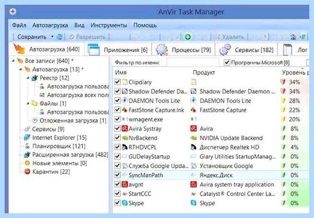This screenshot has width=314, height=218.
Task: Uncheck the Skype startup checkbox
Action: (x=117, y=203)
